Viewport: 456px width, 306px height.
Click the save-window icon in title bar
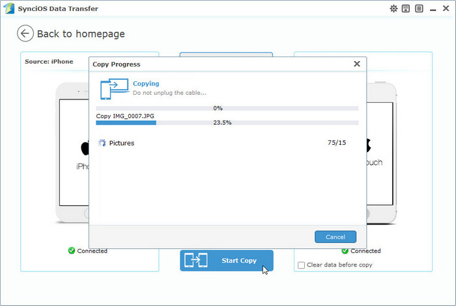coord(406,8)
